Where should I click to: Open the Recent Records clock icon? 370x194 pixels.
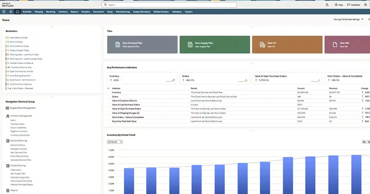pyautogui.click(x=4, y=12)
